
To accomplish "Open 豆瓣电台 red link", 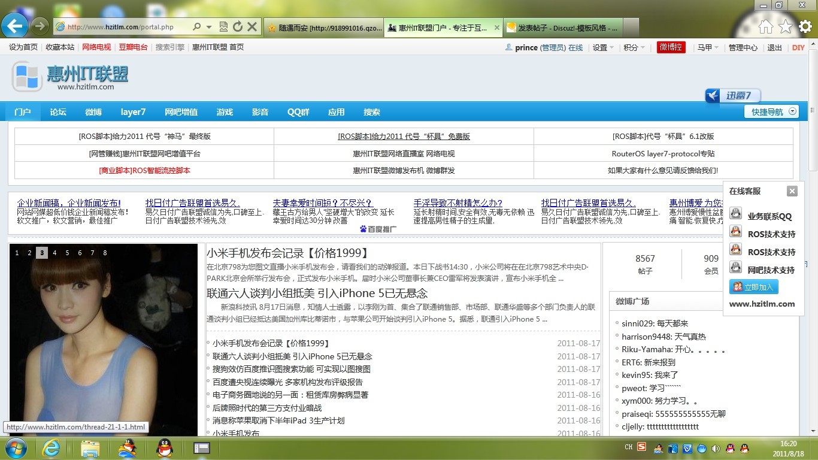I will coord(133,47).
